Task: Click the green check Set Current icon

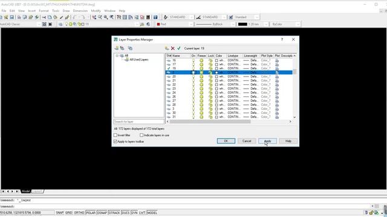Action: coord(179,48)
